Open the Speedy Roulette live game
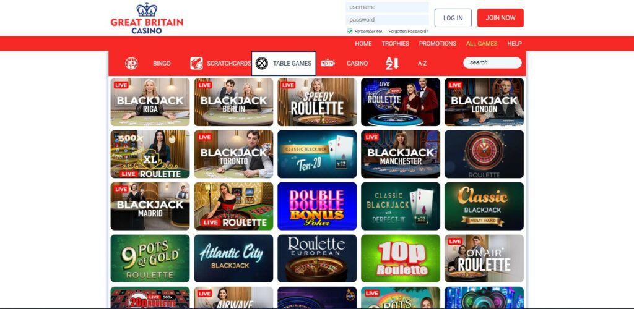 [x=317, y=102]
